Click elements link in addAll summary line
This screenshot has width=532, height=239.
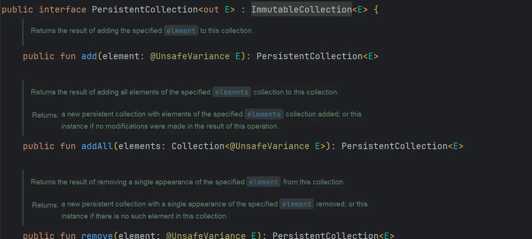tap(231, 92)
